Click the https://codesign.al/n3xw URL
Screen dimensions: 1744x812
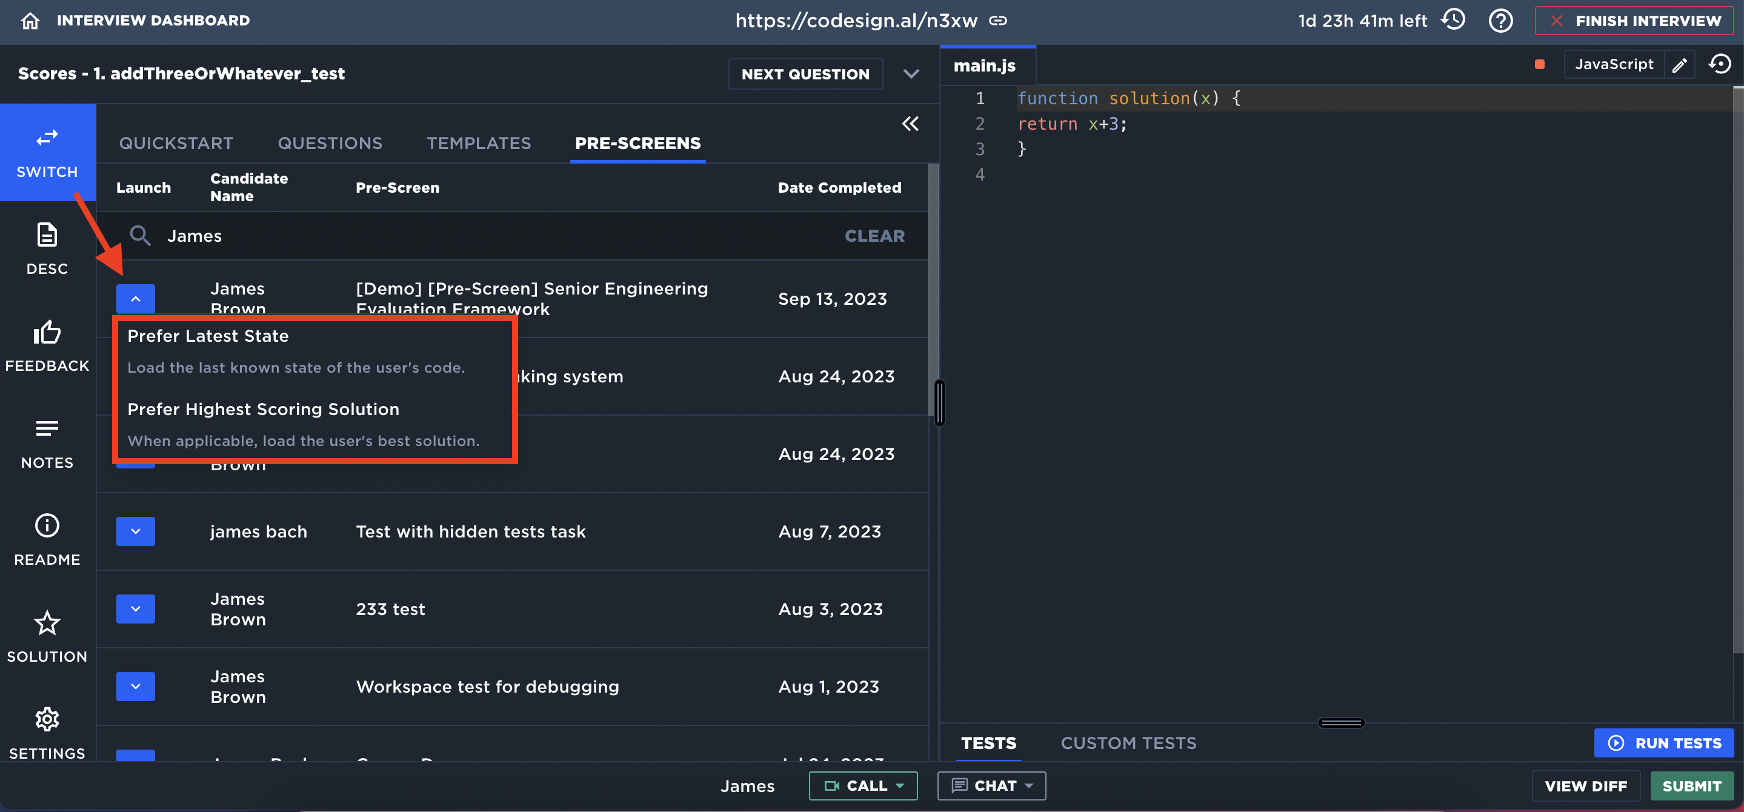click(856, 21)
